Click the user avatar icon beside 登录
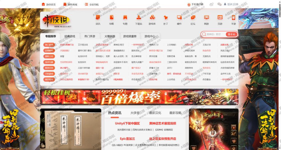Screen dimensions: 281x150 tap(225, 4)
